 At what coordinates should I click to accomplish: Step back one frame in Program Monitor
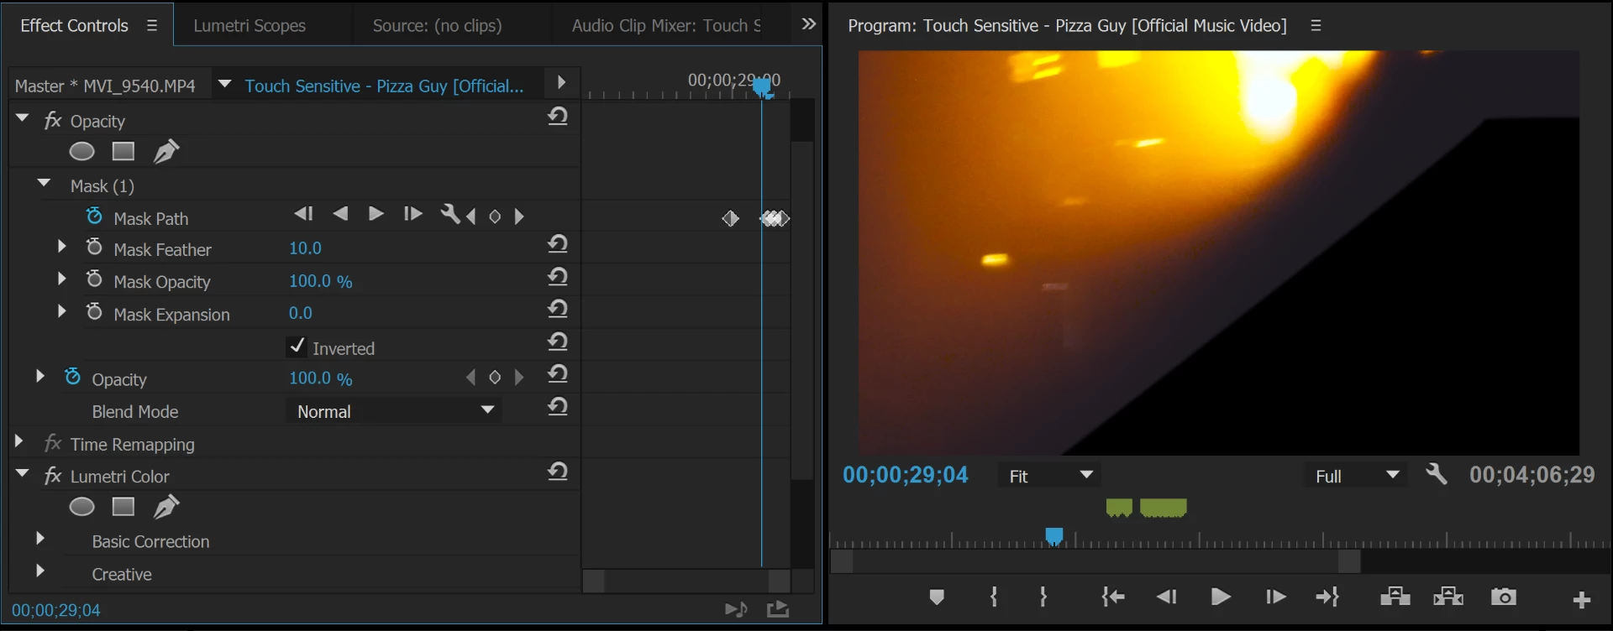tap(1166, 597)
